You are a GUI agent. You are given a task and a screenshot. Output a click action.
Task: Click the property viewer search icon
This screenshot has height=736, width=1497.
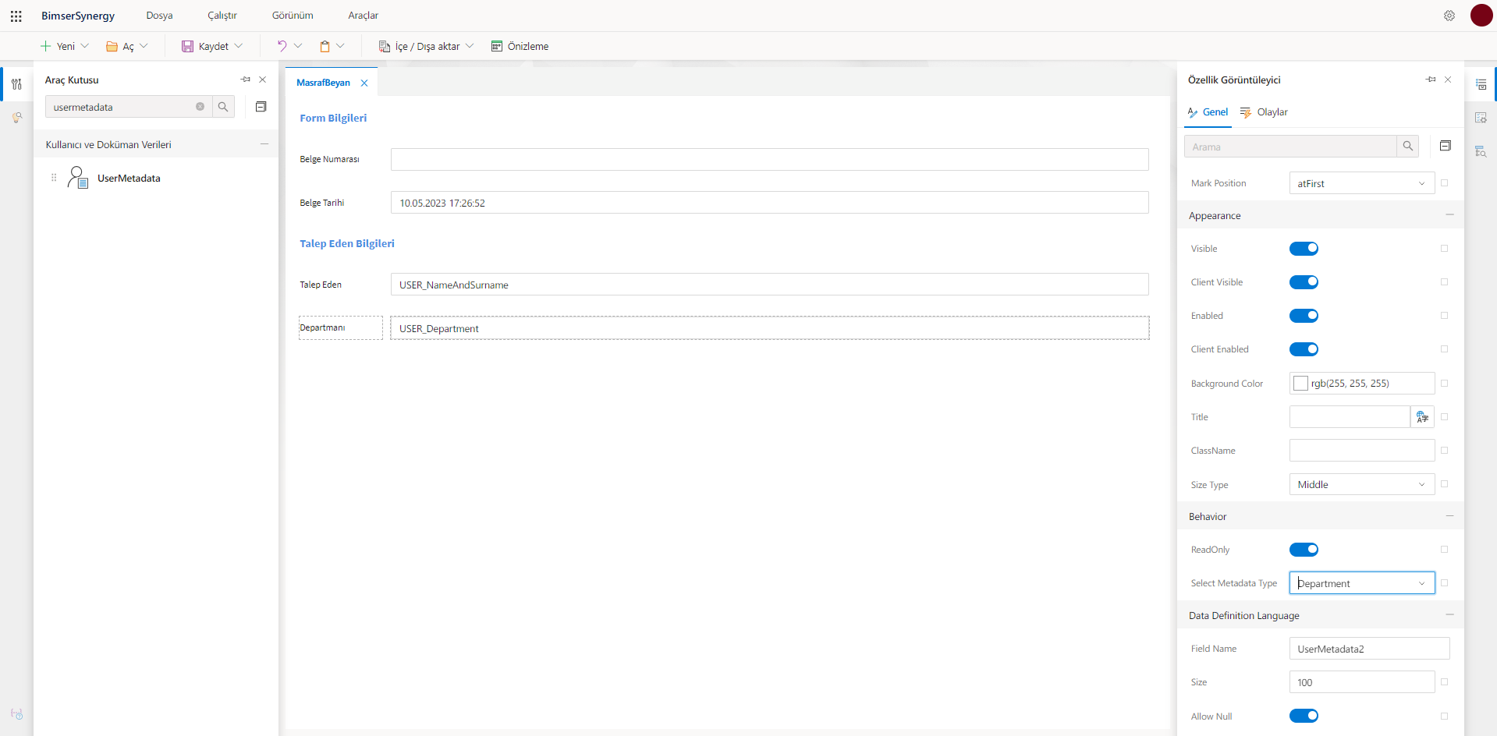pos(1407,147)
